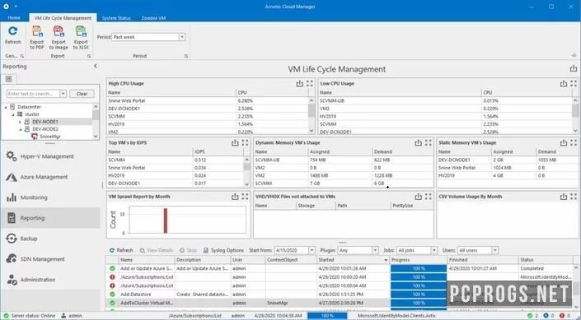Export Static Memory VM's Usage panel
This screenshot has height=320, width=581.
(x=563, y=143)
